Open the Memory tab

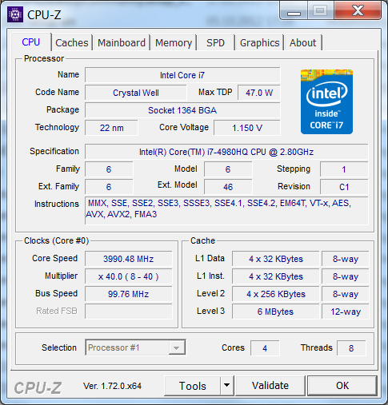(174, 42)
